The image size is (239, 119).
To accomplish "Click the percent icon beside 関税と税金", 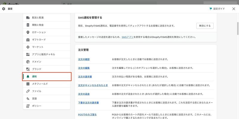I will click(x=28, y=25).
